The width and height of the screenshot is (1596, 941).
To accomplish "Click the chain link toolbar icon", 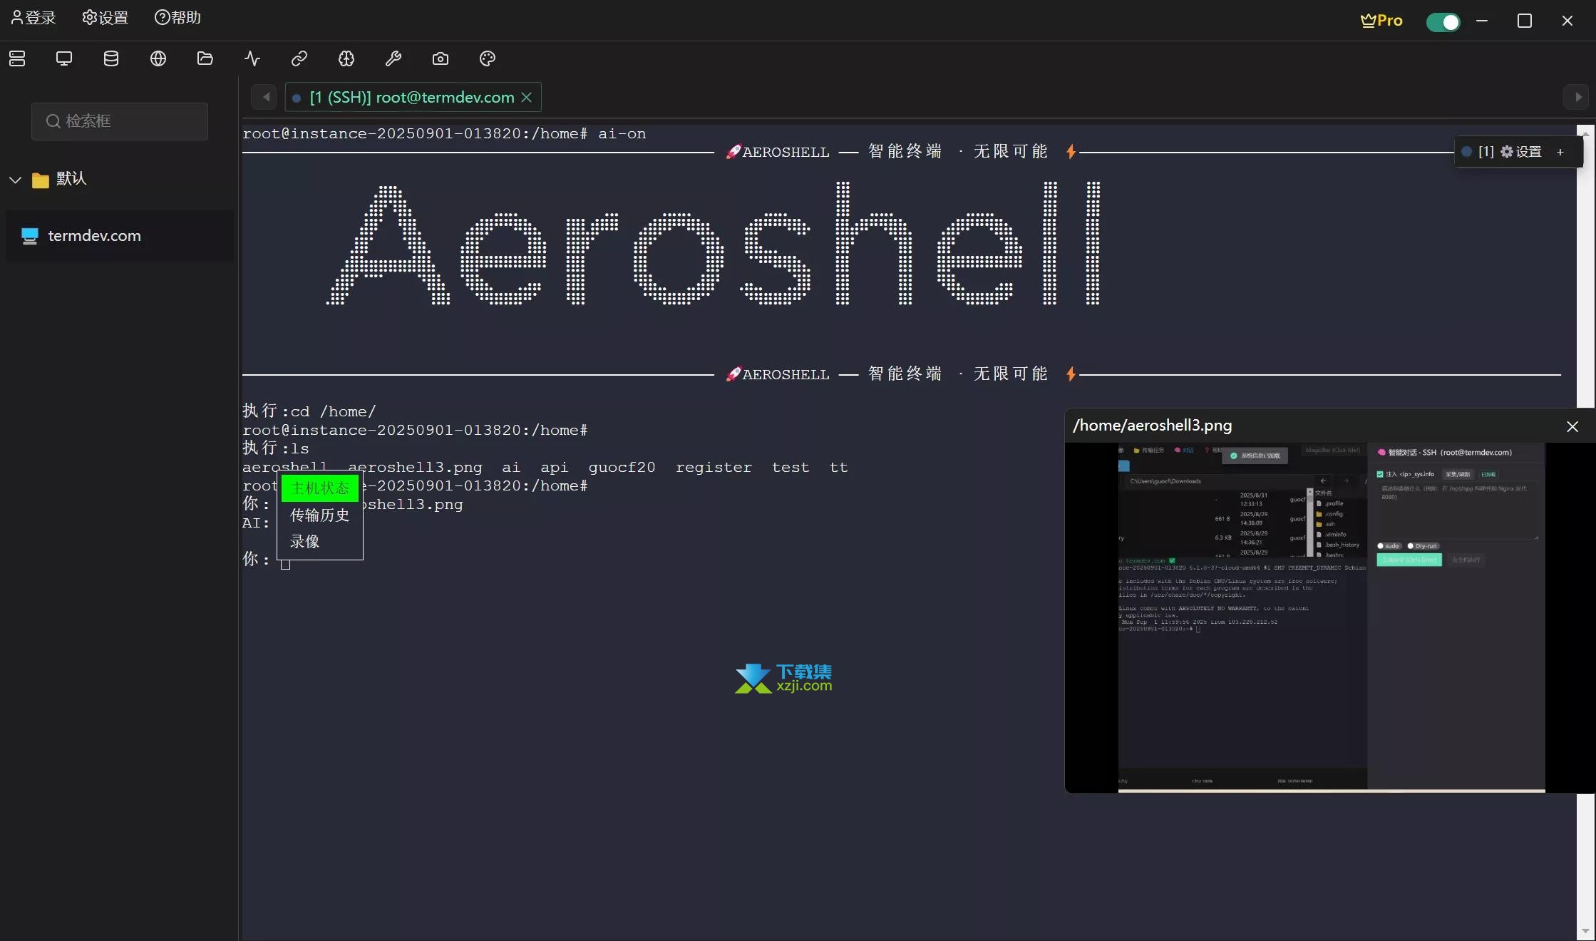I will click(x=299, y=58).
